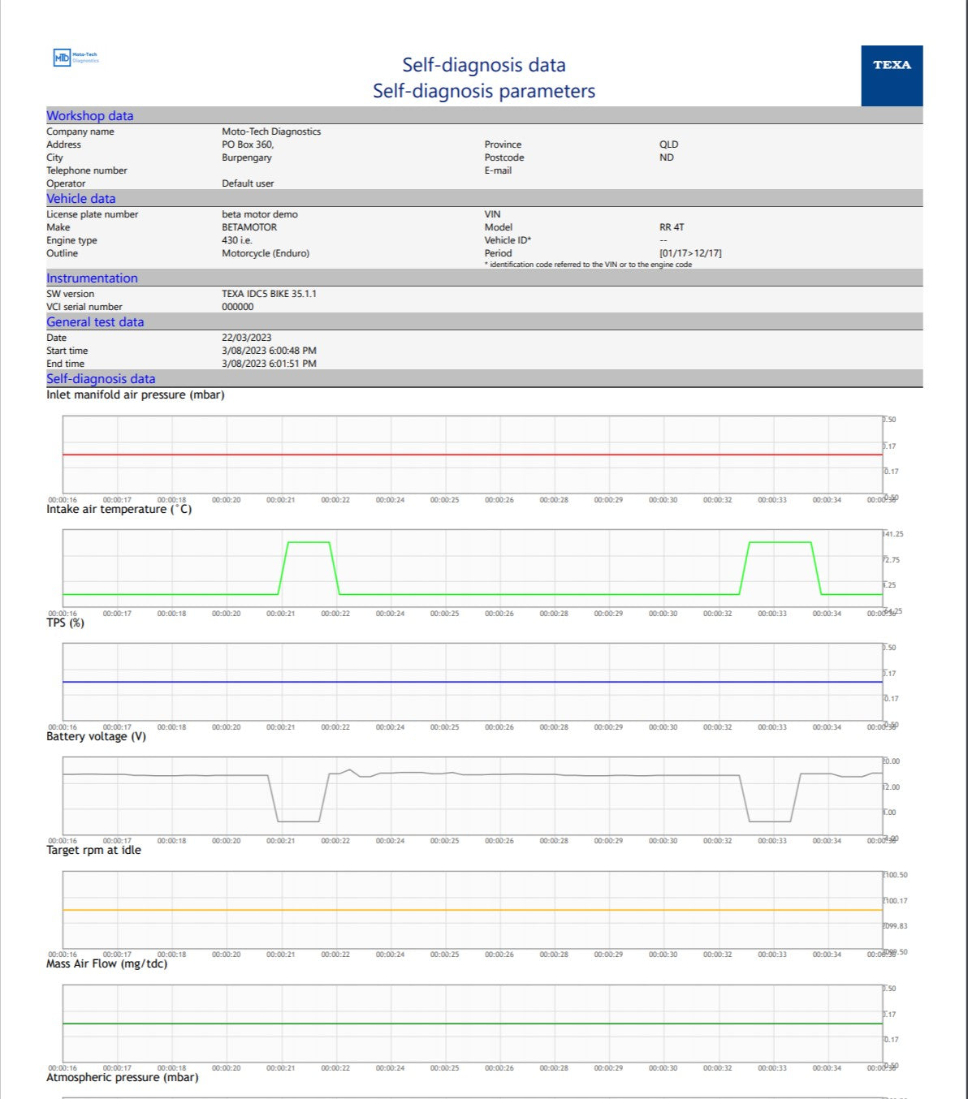This screenshot has height=1099, width=968.
Task: Select start time '3/08/2023 6:00:48 PM'
Action: pos(269,351)
